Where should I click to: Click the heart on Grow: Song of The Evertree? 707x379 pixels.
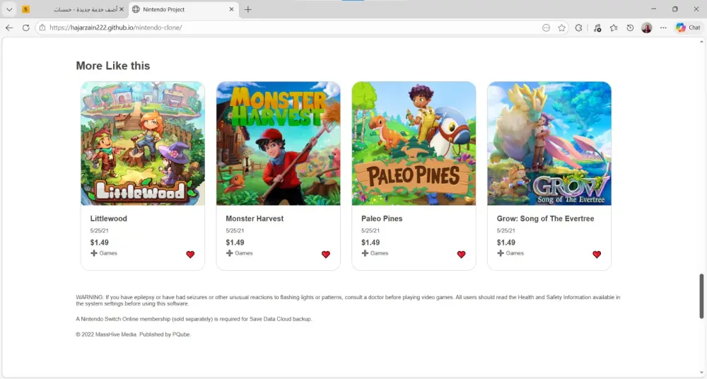597,255
